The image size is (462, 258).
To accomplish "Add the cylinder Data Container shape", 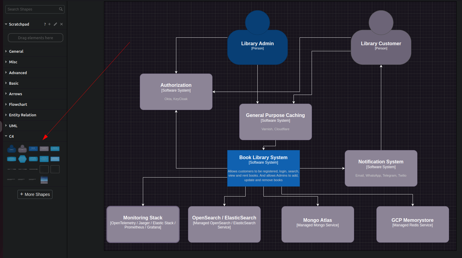I will (x=11, y=159).
